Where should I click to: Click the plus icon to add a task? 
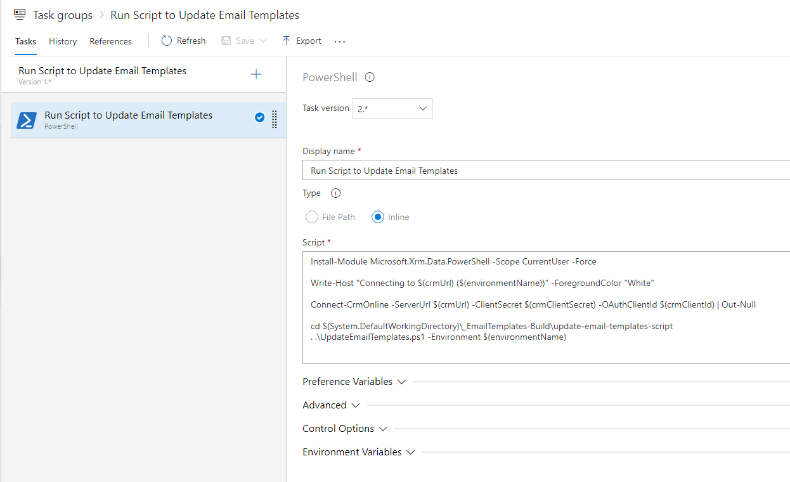(x=256, y=75)
